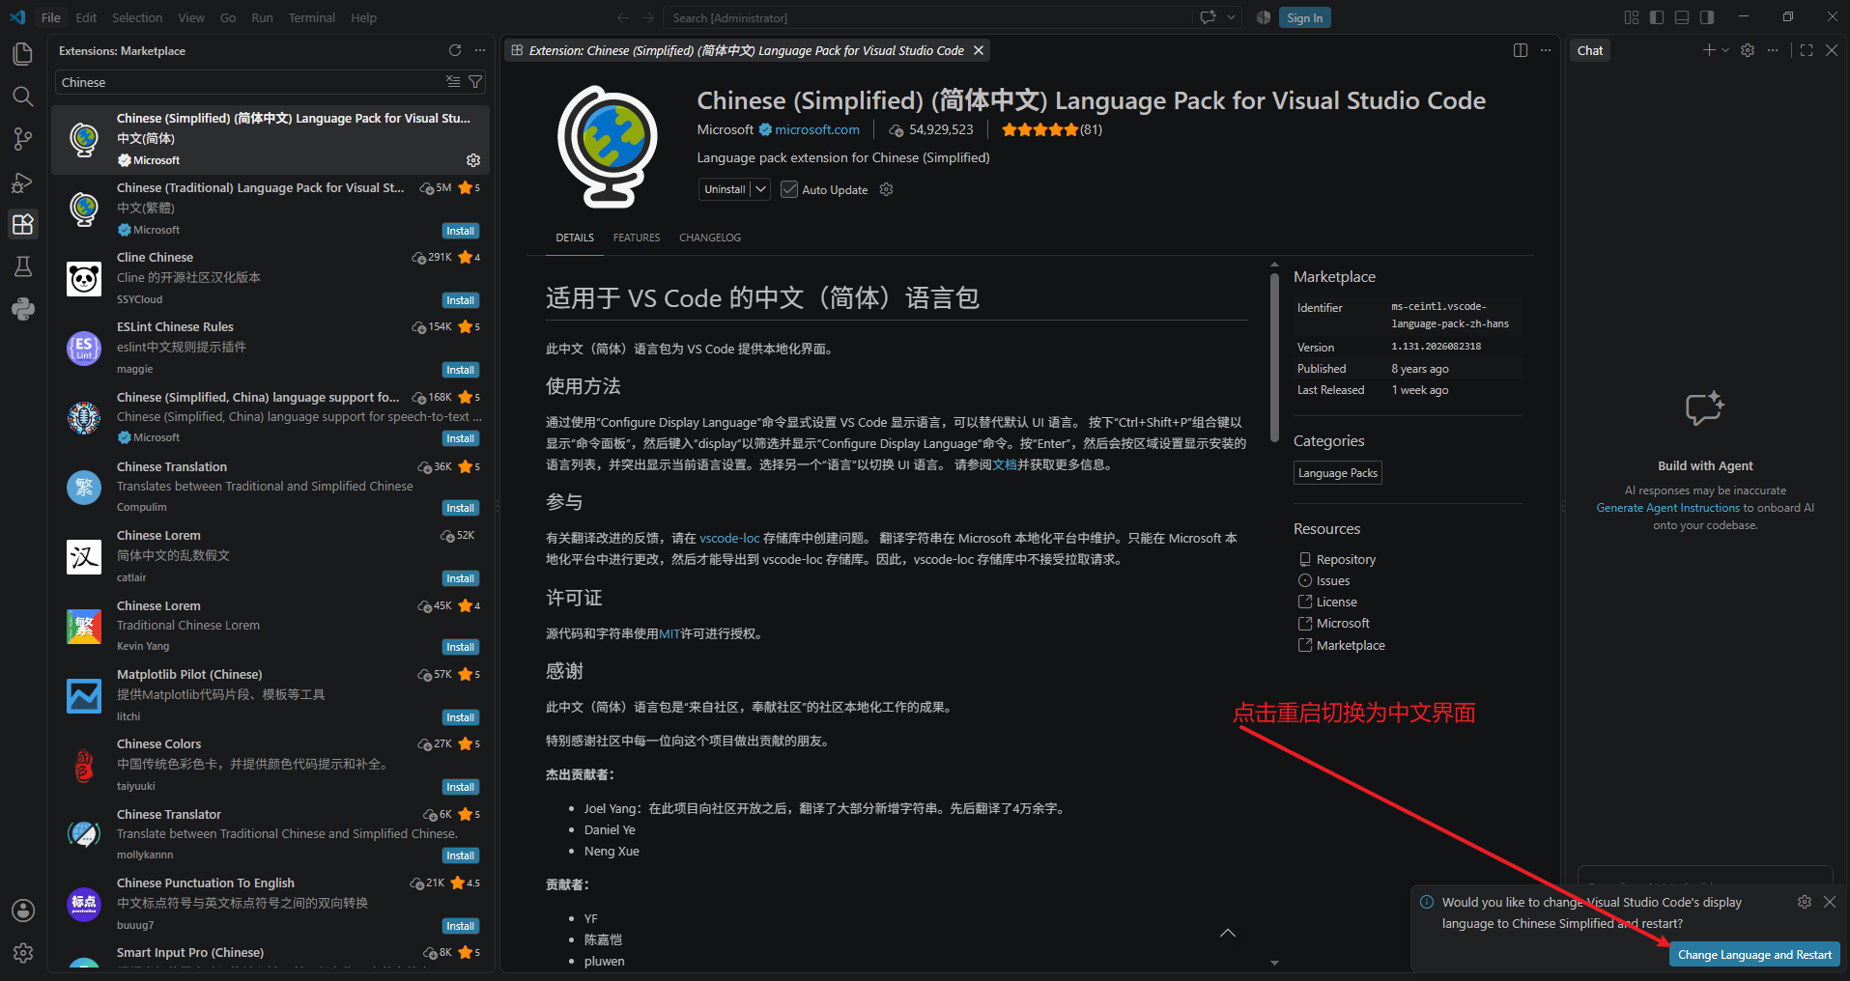Viewport: 1850px width, 981px height.
Task: Open the Explorer view in activity bar
Action: click(23, 54)
